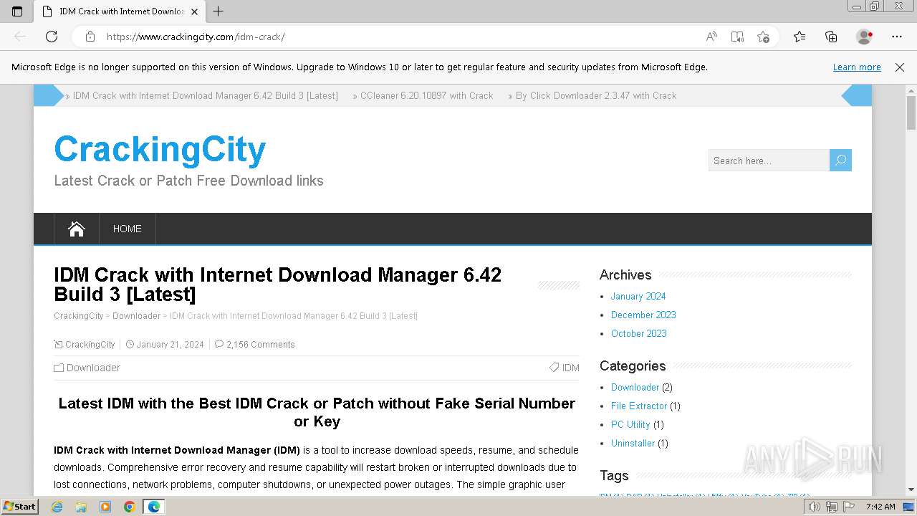Image resolution: width=917 pixels, height=516 pixels.
Task: Open the tab actions menu icon
Action: (17, 11)
